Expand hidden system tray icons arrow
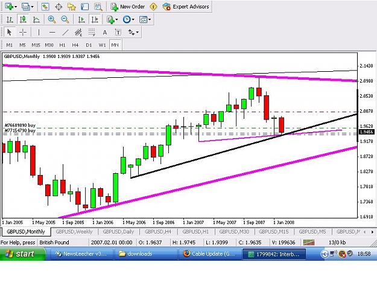 (x=325, y=254)
